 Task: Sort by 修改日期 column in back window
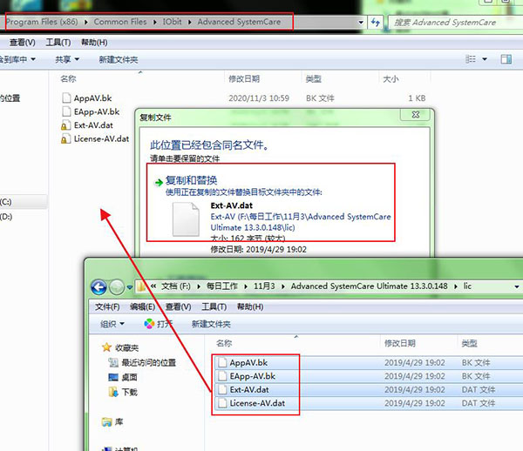tap(244, 79)
